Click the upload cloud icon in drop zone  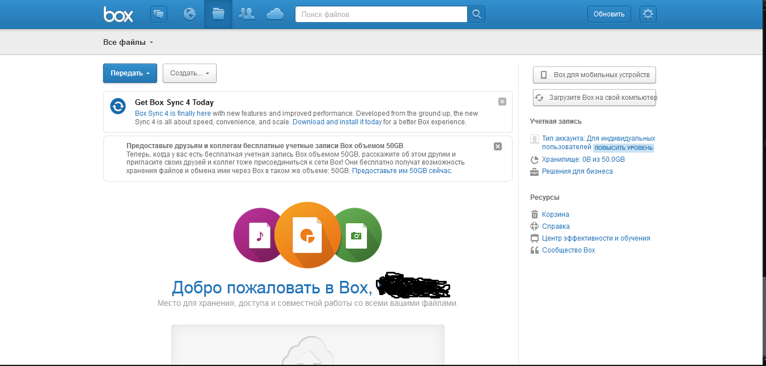point(307,351)
